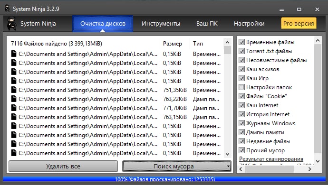The width and height of the screenshot is (328, 185).
Task: Uncheck the Torrent .txt файлы checkbox
Action: 241,51
